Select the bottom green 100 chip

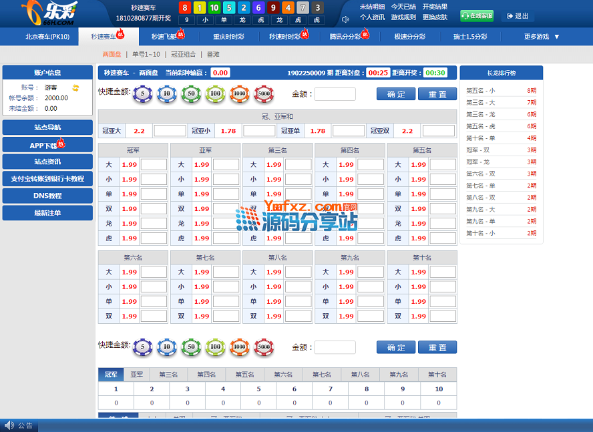[215, 347]
